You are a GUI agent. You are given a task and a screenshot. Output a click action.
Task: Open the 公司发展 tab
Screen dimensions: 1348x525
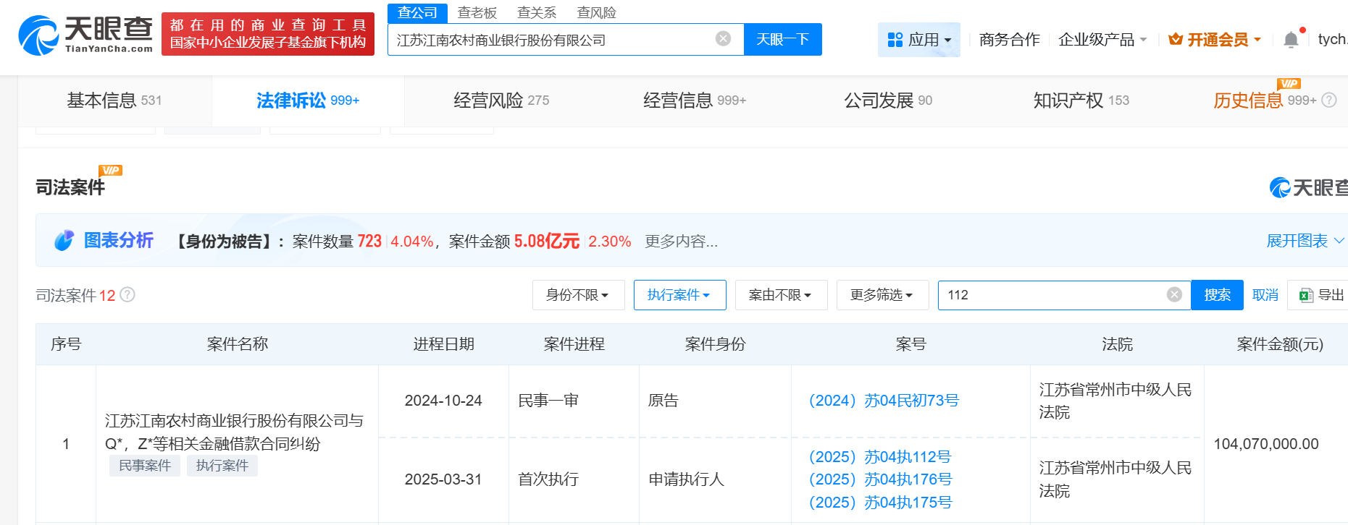(x=888, y=101)
